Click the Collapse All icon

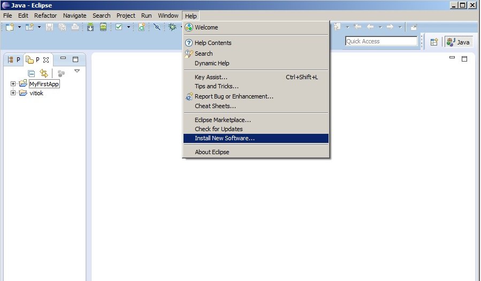click(31, 74)
